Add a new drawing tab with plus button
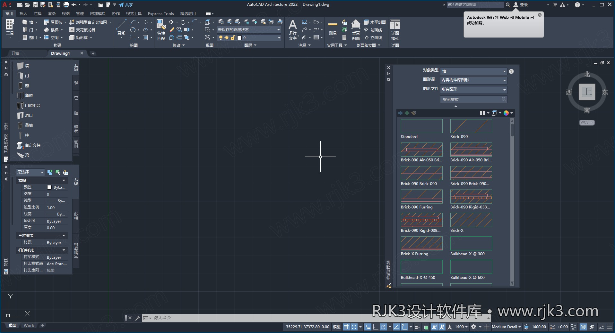615x333 pixels. (93, 53)
